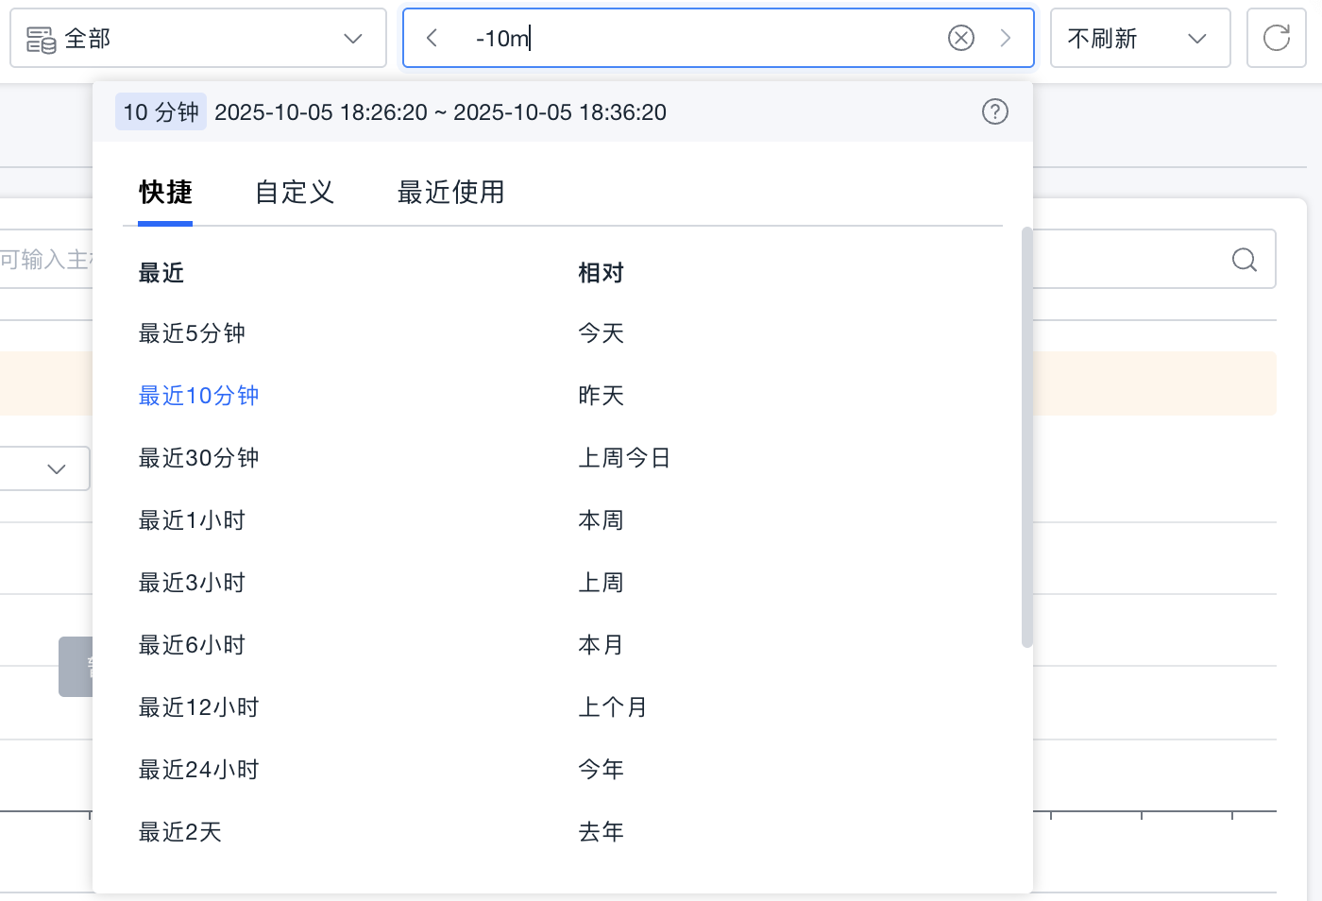Open the 不刷新 refresh interval dropdown

[x=1140, y=39]
